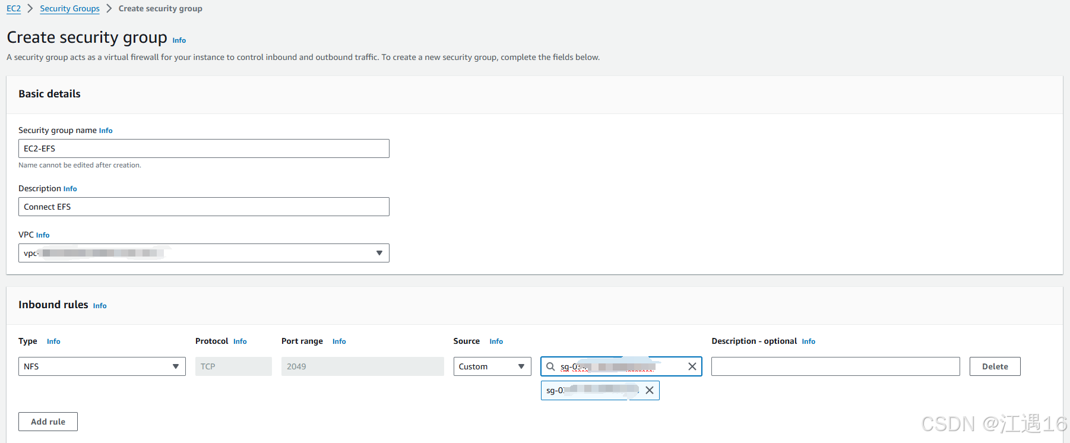Viewport: 1070px width, 443px height.
Task: Expand the NFS type dropdown
Action: [102, 366]
